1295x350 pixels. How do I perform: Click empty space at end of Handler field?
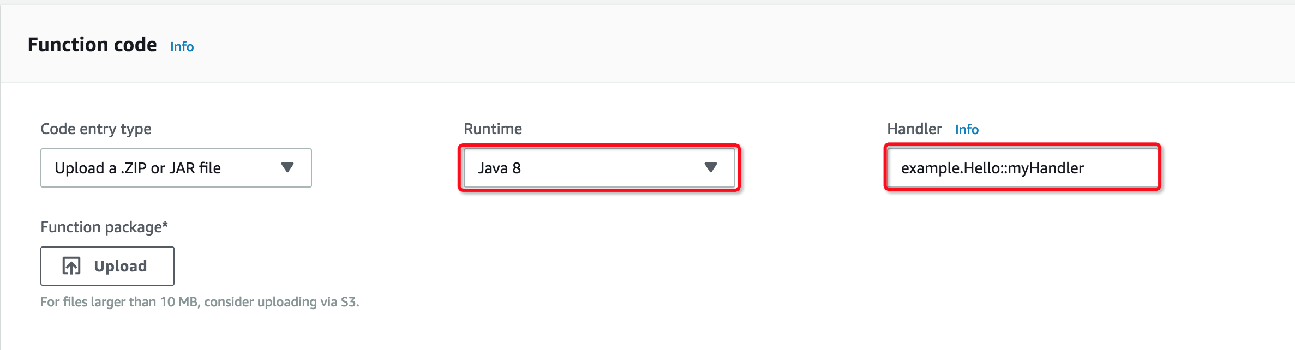(1121, 168)
